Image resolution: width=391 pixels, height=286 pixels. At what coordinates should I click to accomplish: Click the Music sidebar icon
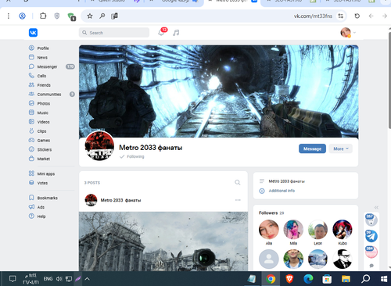pyautogui.click(x=31, y=113)
